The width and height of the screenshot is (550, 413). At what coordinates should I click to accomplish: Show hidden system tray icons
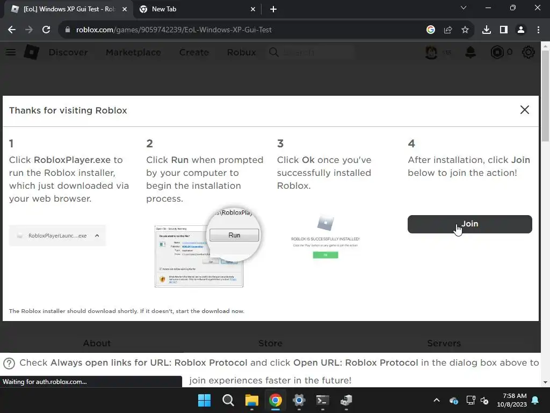tap(436, 400)
